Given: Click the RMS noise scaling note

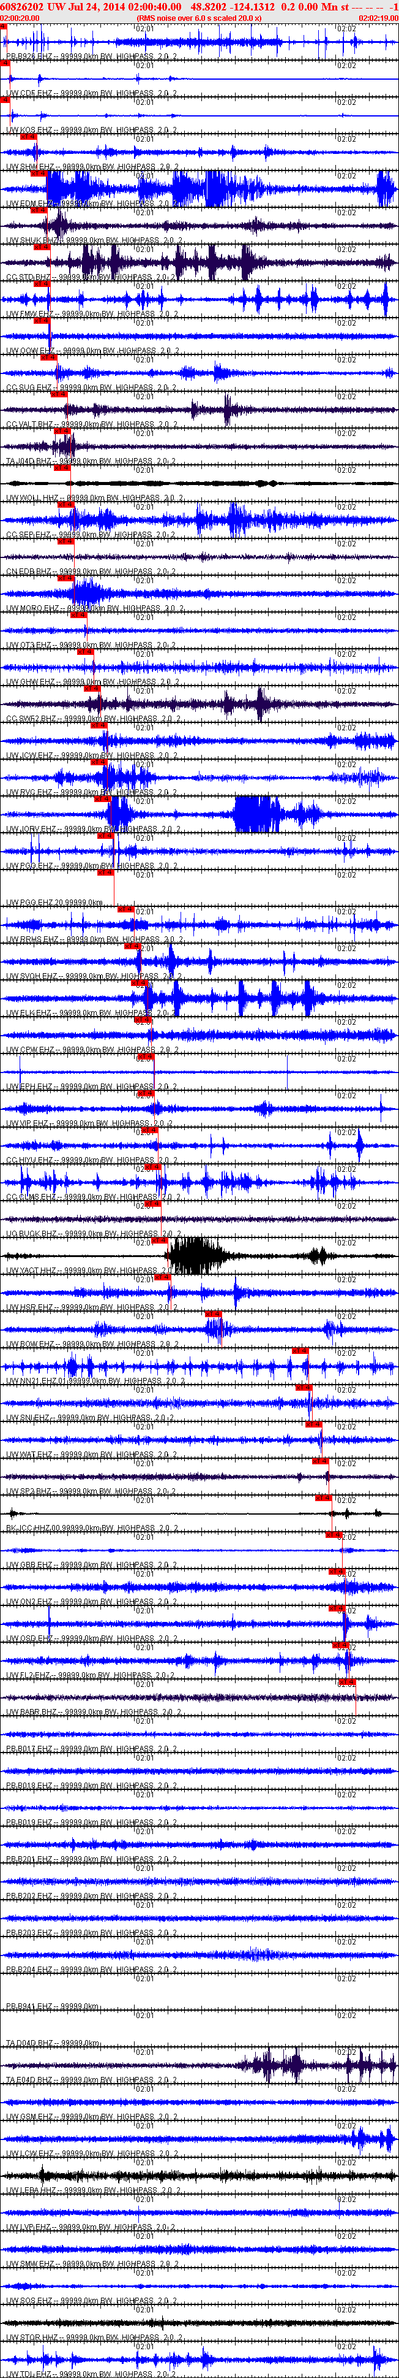Looking at the screenshot, I should coord(198,18).
